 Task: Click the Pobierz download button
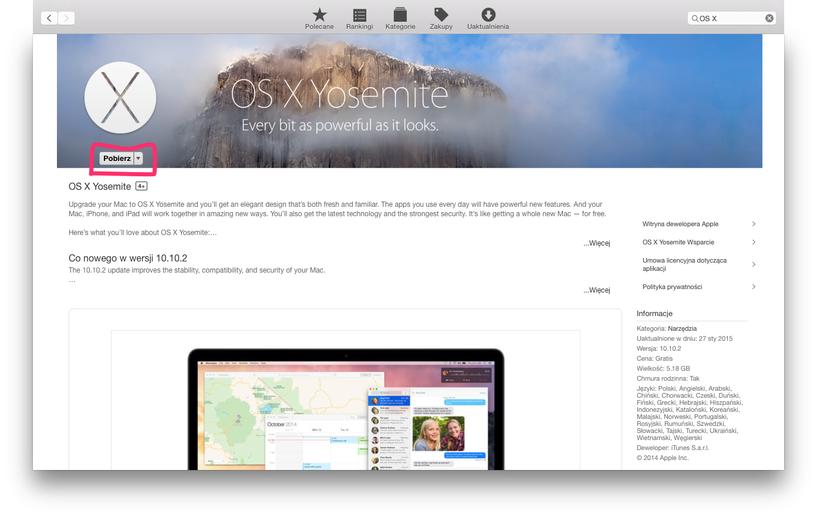(117, 159)
